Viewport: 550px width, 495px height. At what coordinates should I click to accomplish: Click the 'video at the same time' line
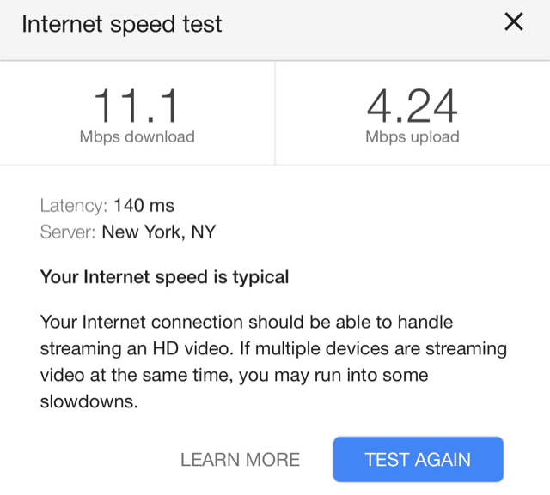pyautogui.click(x=137, y=375)
